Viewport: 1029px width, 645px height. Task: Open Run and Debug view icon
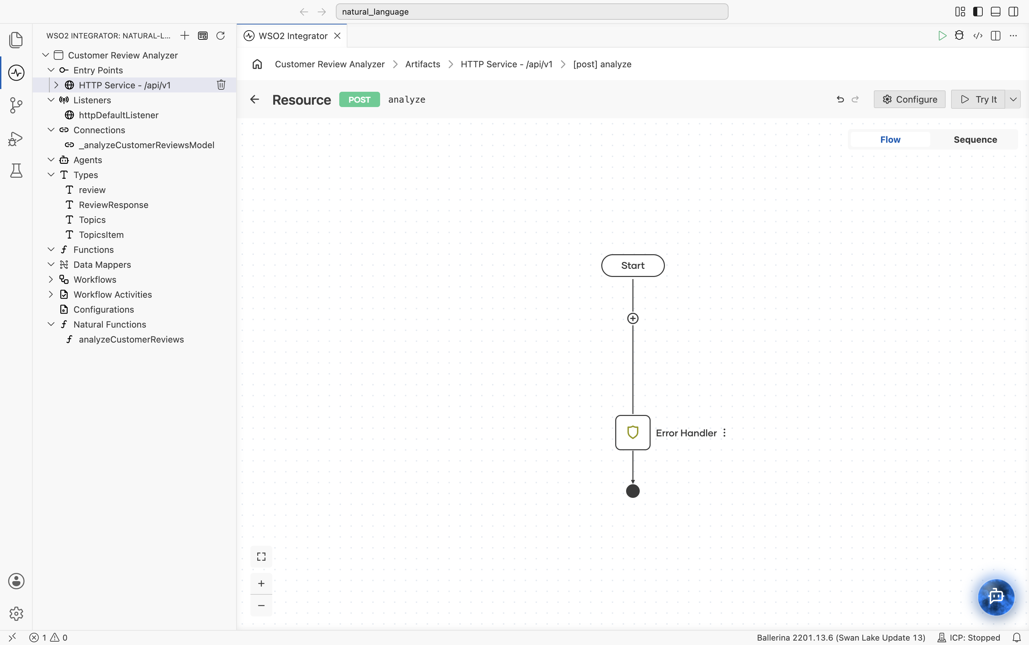pyautogui.click(x=16, y=138)
